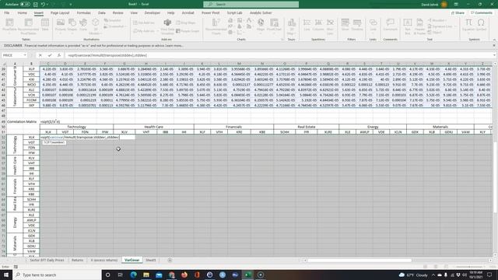Open the Maps chart menu
This screenshot has height=280, width=498.
pos(261,25)
